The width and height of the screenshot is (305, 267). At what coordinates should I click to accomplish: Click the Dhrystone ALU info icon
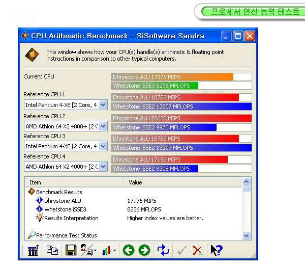40,200
